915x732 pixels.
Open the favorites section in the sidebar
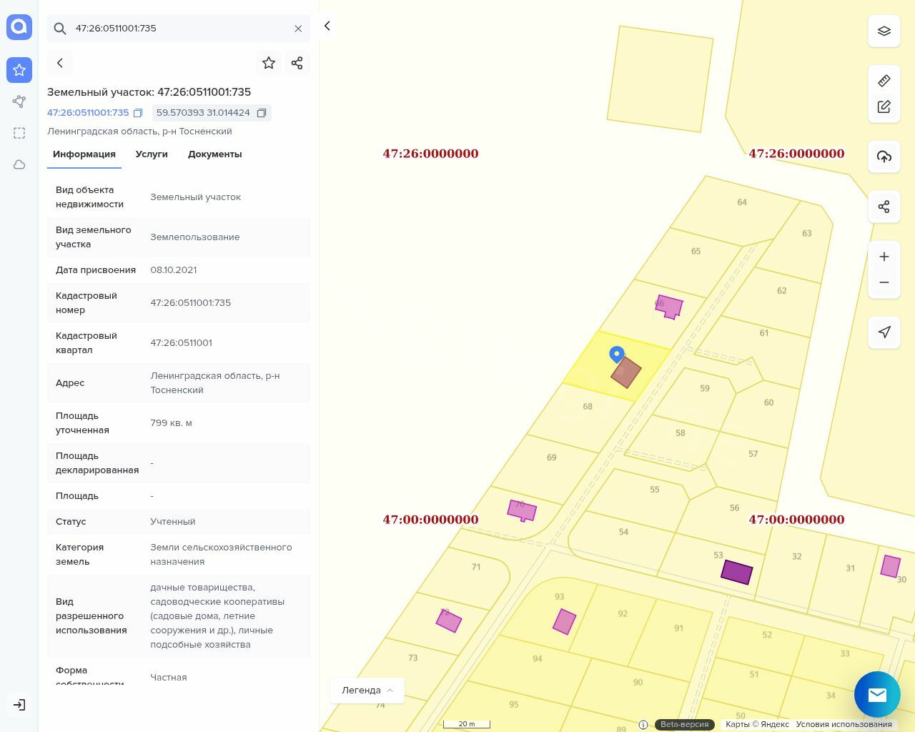point(19,70)
